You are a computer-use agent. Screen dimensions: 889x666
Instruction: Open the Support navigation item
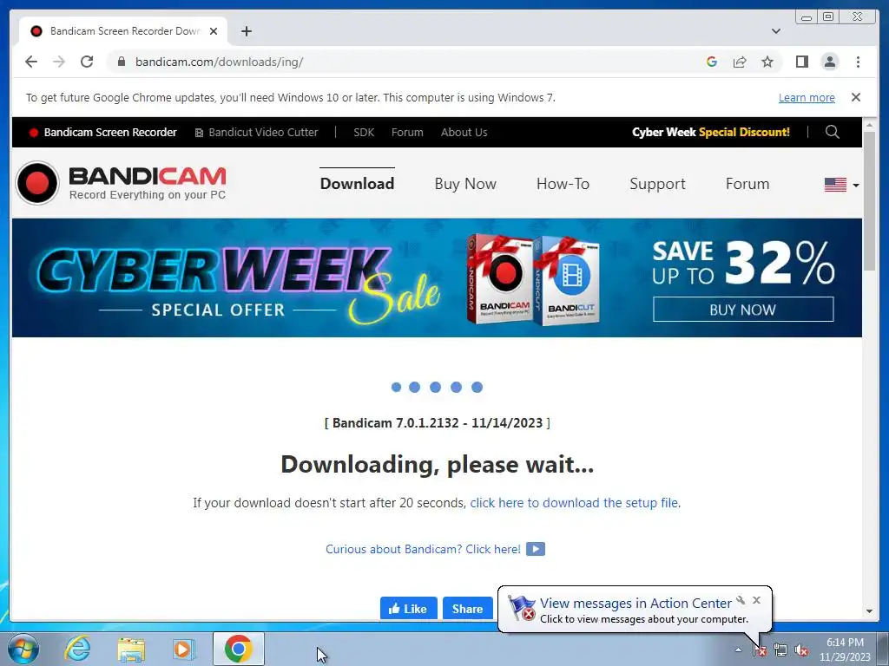pyautogui.click(x=657, y=184)
